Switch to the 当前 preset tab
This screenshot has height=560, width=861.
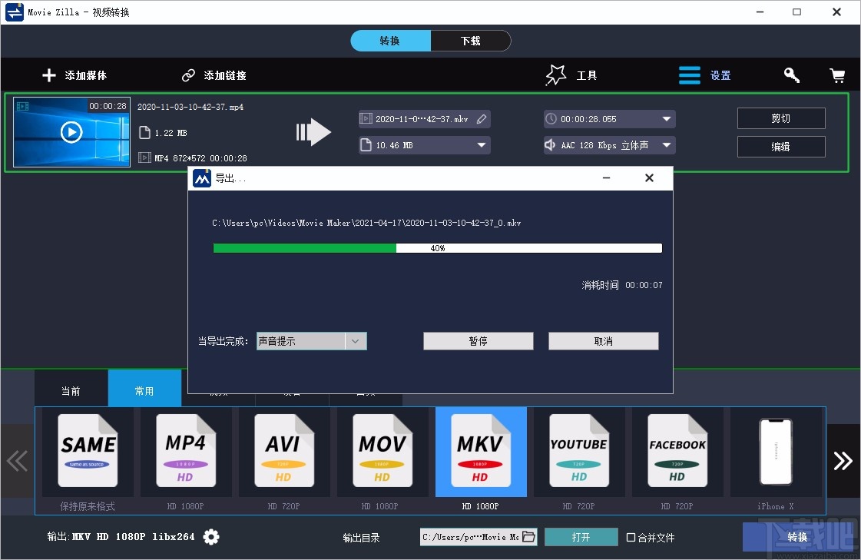pyautogui.click(x=71, y=390)
